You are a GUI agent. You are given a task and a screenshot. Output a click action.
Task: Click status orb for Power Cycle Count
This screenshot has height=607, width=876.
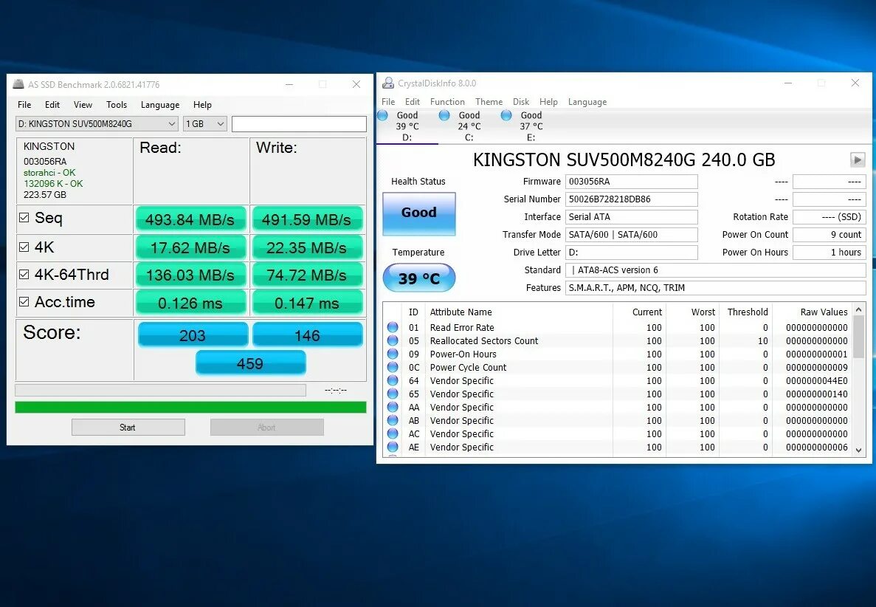tap(393, 367)
